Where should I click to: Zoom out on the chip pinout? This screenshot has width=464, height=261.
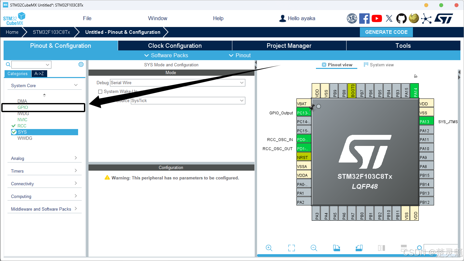(314, 248)
